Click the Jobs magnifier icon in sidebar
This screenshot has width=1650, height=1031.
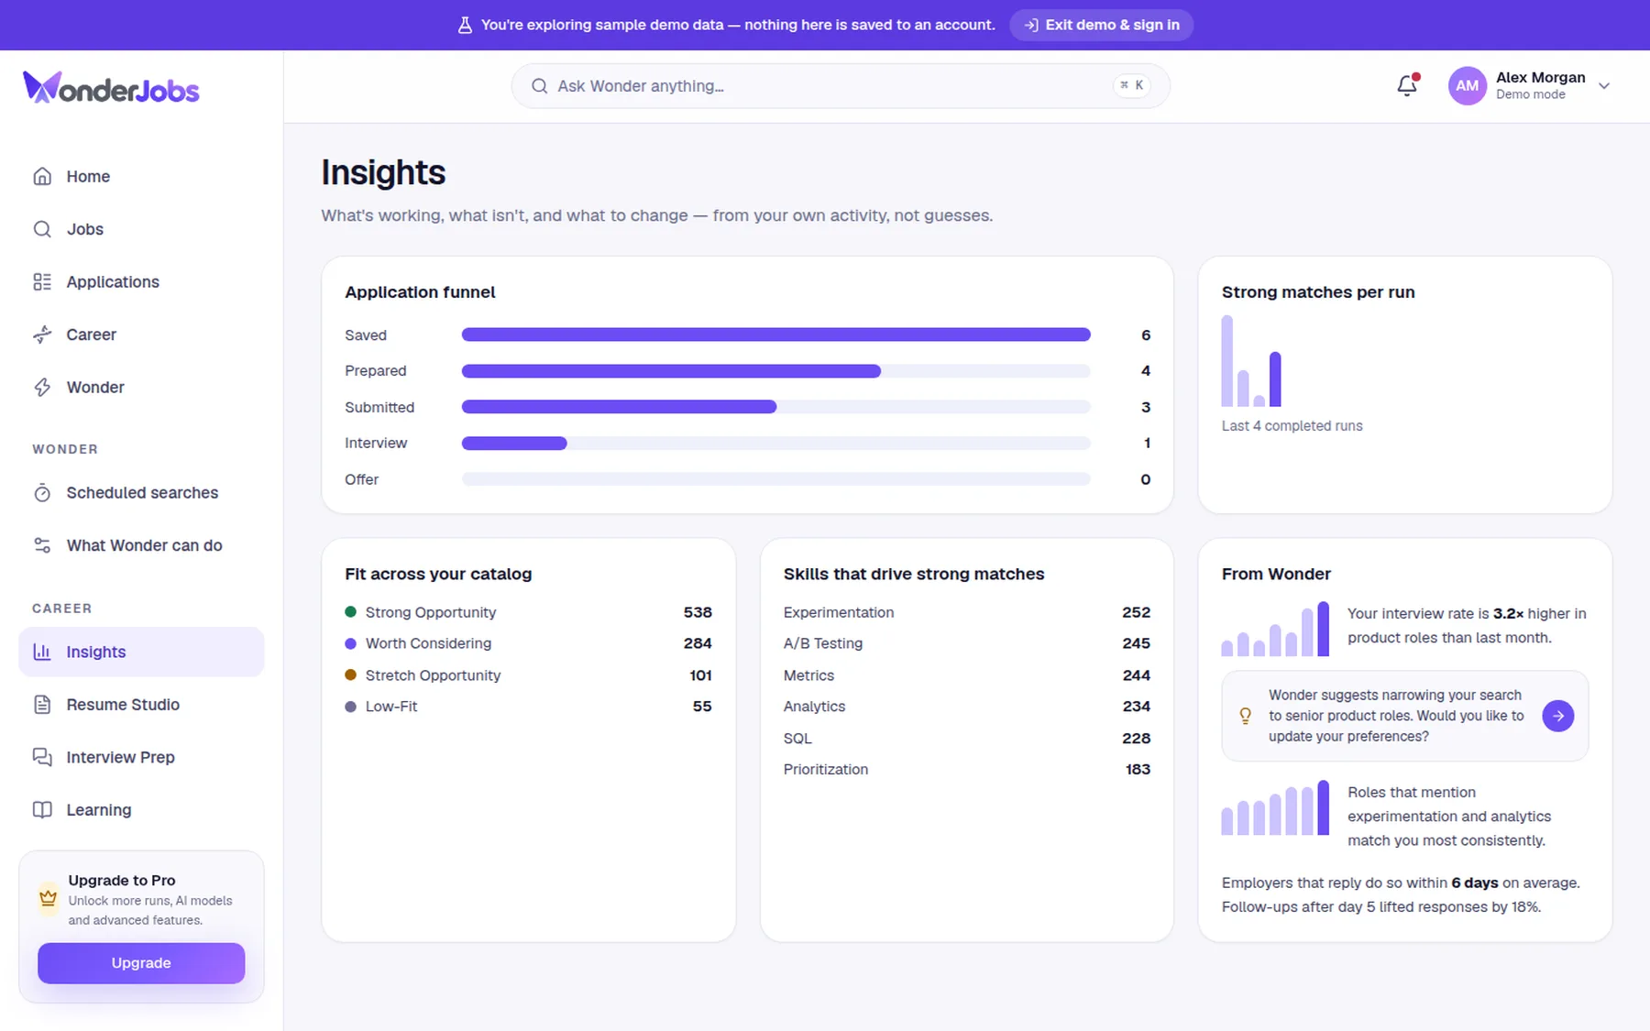click(42, 229)
